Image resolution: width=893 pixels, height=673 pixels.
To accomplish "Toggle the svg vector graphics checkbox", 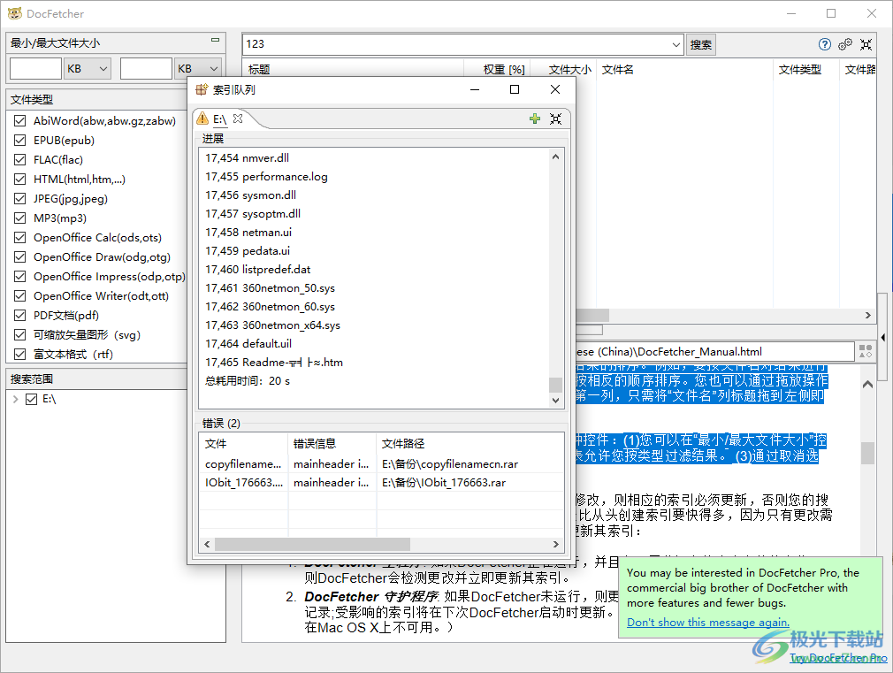I will click(20, 334).
